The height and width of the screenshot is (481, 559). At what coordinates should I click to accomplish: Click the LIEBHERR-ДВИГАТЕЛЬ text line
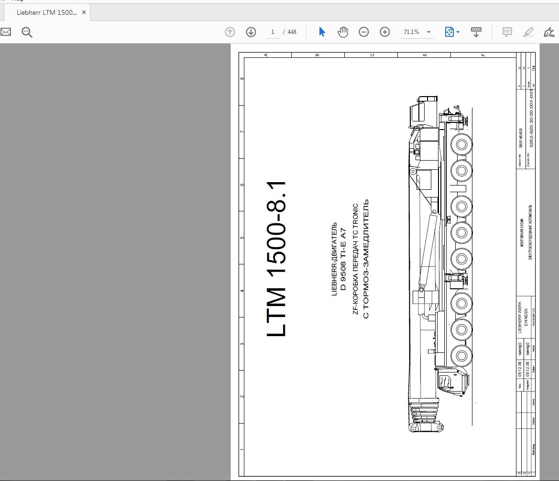click(x=334, y=259)
